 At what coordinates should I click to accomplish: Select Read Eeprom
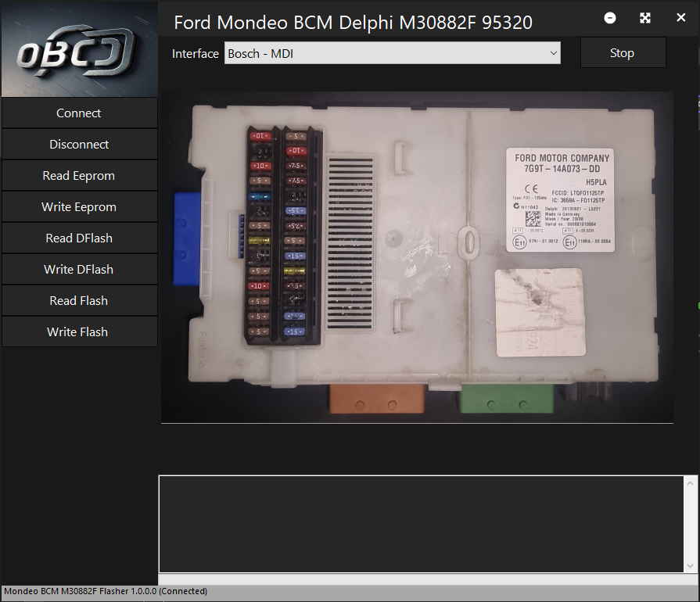click(x=79, y=176)
